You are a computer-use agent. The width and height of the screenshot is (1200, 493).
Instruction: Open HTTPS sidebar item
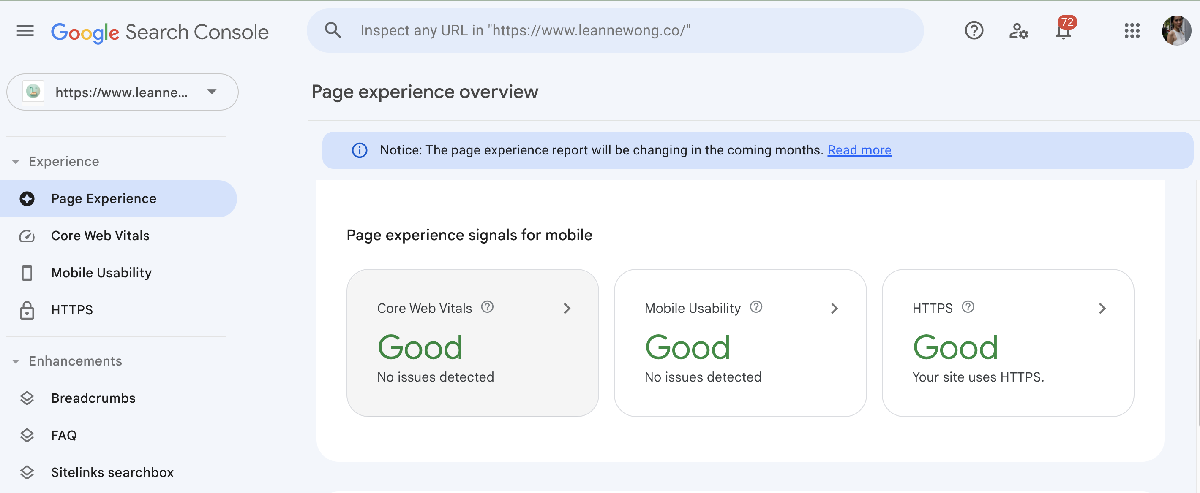click(x=118, y=310)
